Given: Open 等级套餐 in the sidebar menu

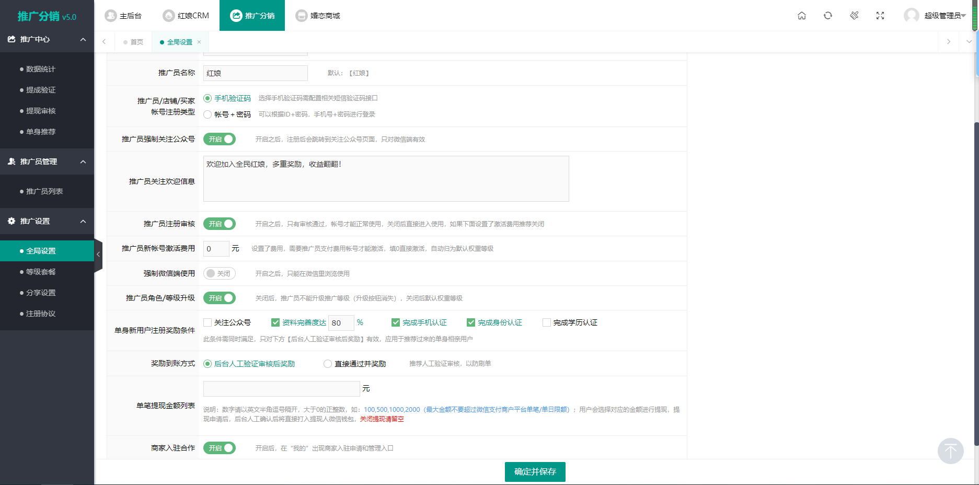Looking at the screenshot, I should 41,272.
